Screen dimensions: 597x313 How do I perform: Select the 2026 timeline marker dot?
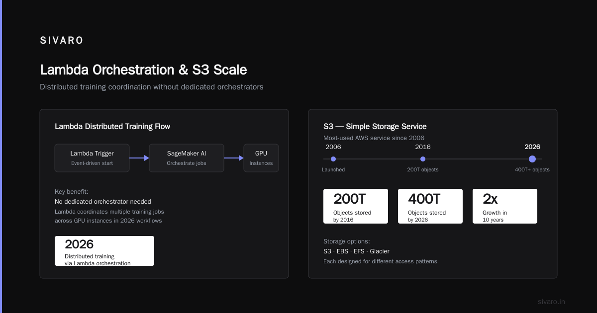532,159
